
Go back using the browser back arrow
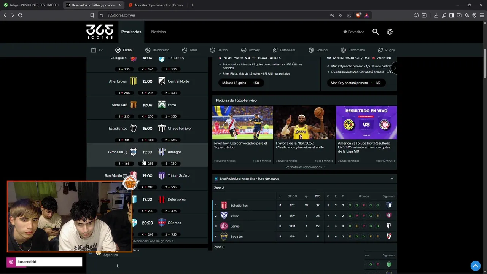click(5, 15)
